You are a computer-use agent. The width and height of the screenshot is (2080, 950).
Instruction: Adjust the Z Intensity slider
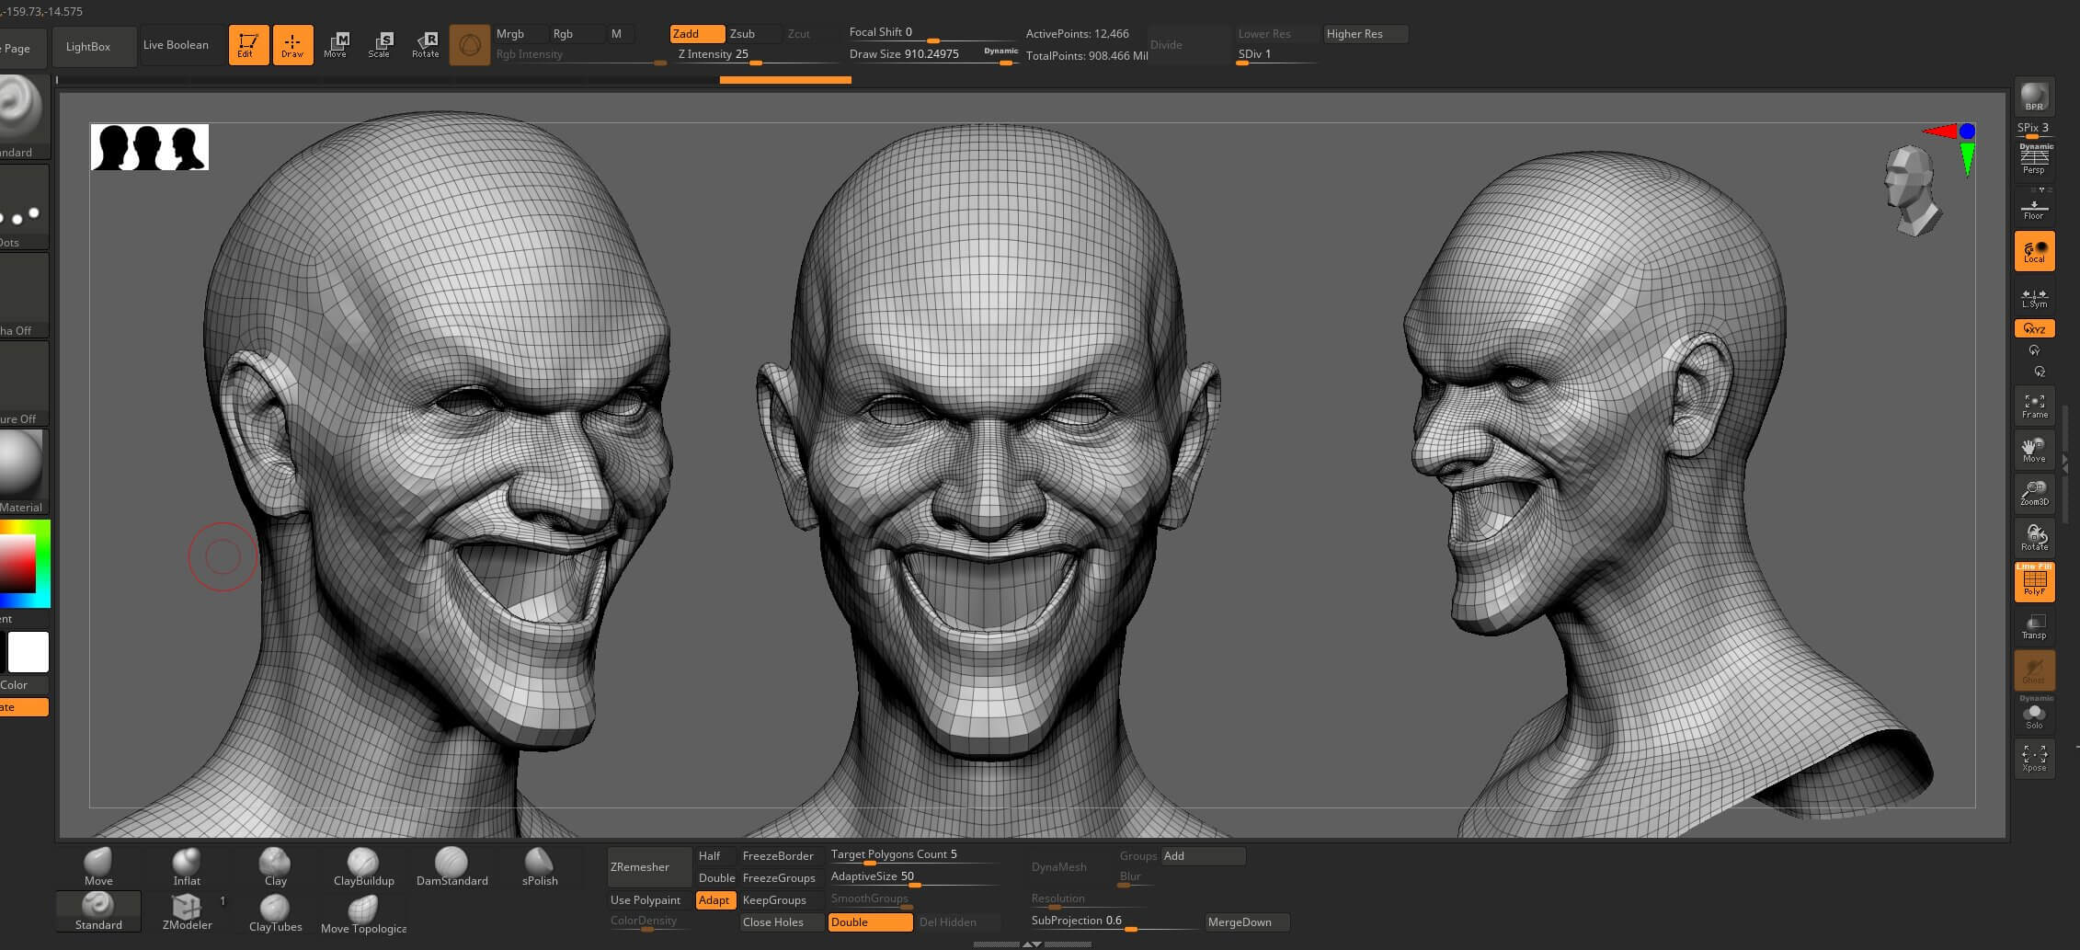point(756,63)
